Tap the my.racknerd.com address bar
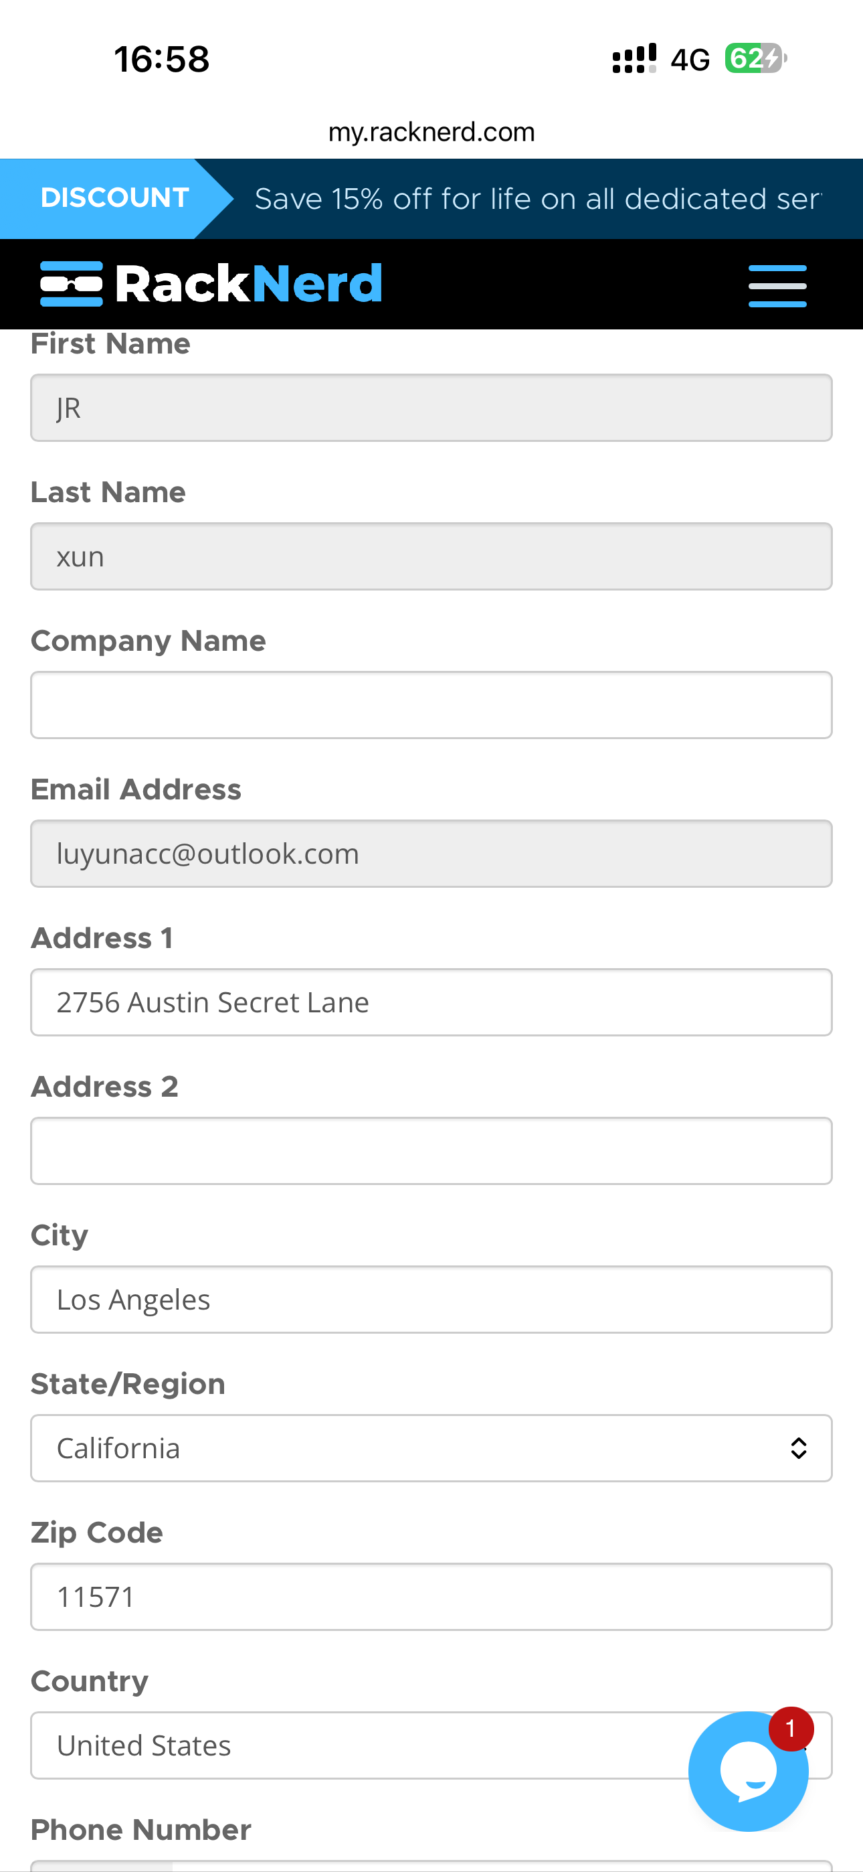863x1872 pixels. pos(431,133)
